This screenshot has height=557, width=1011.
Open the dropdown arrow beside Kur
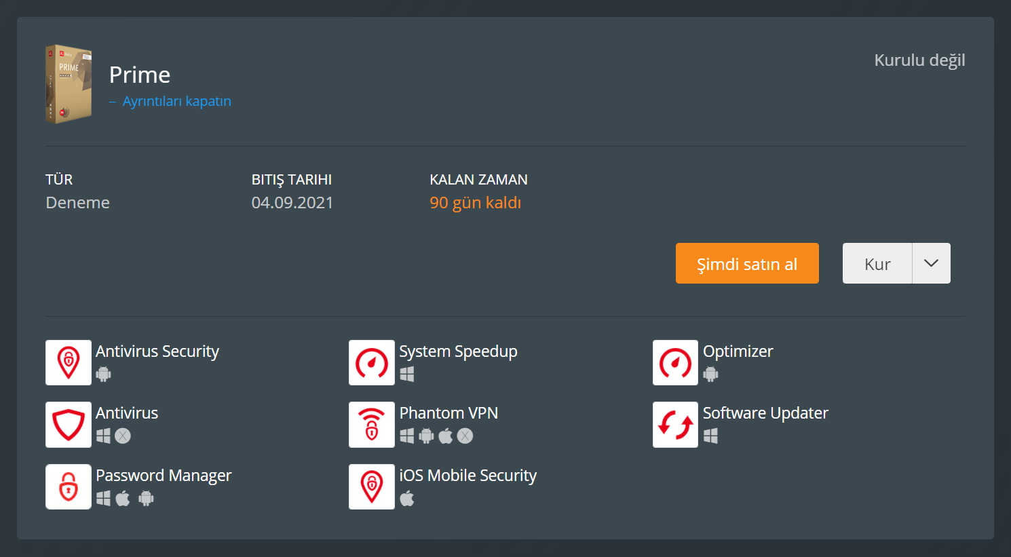coord(932,263)
